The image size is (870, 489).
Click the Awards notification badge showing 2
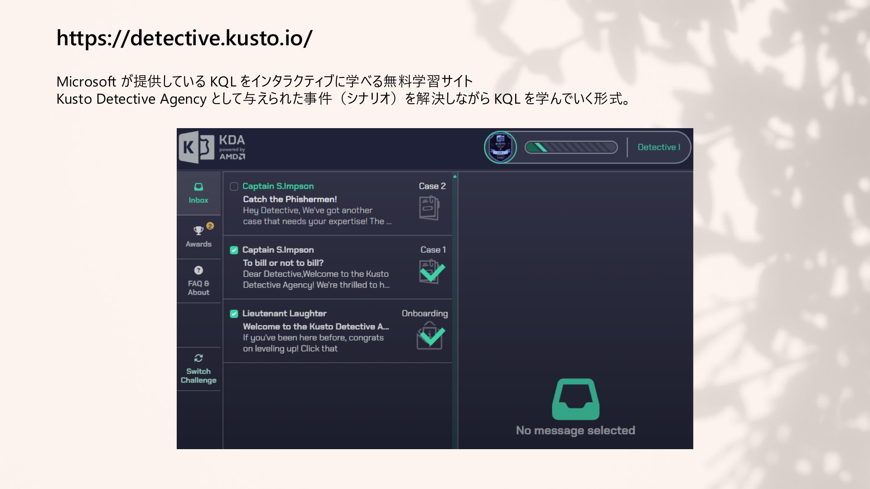210,225
